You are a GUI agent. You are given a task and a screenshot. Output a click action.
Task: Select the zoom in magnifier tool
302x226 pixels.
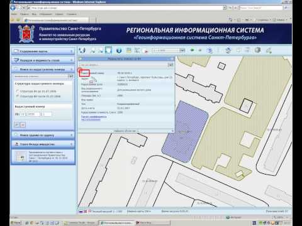[92, 50]
